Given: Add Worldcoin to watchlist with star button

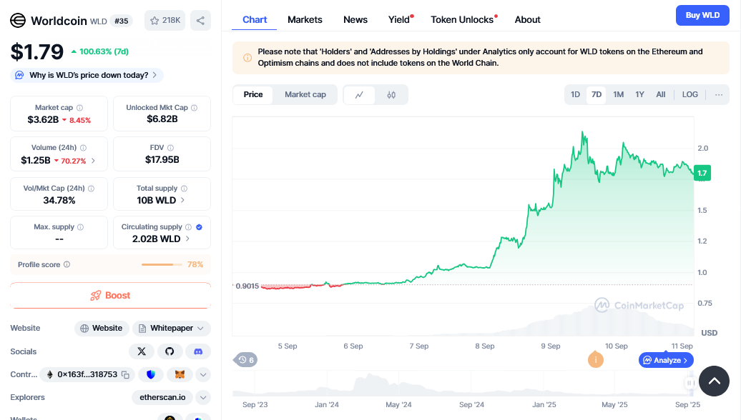Looking at the screenshot, I should [x=165, y=20].
